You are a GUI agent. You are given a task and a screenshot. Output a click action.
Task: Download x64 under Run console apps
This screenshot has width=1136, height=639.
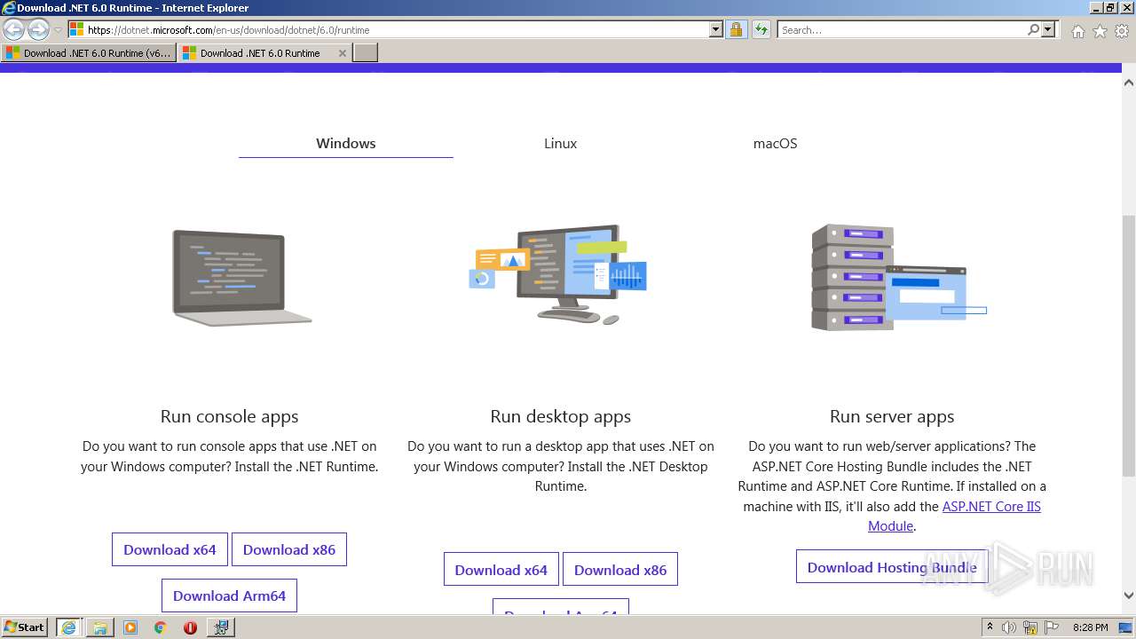170,549
